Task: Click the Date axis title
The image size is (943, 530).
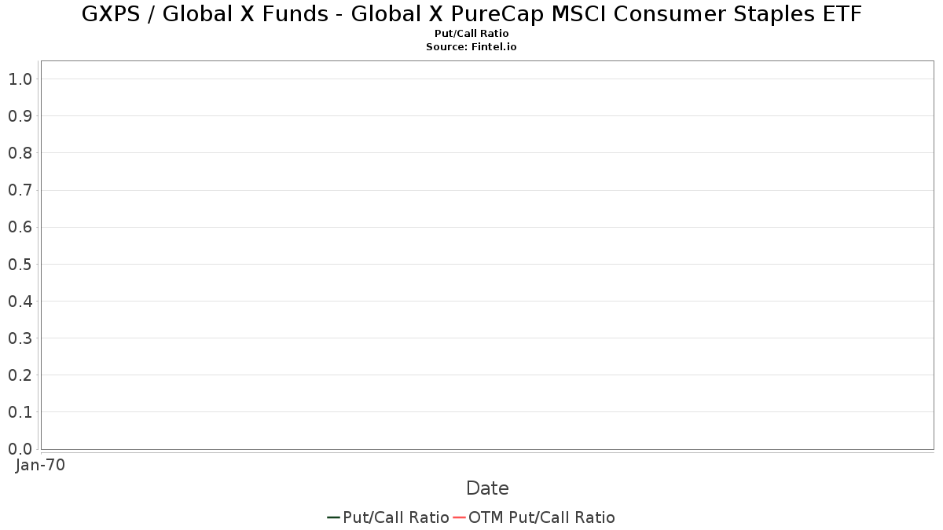Action: [487, 488]
